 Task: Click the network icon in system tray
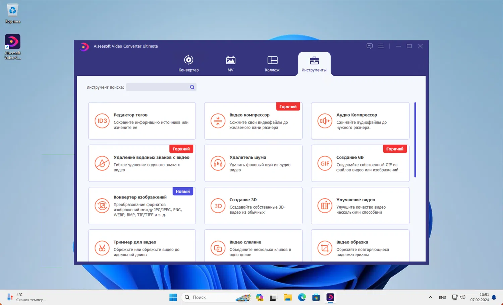[x=455, y=297]
